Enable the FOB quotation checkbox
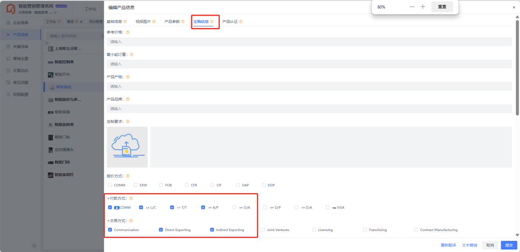The image size is (520, 252). coord(161,185)
